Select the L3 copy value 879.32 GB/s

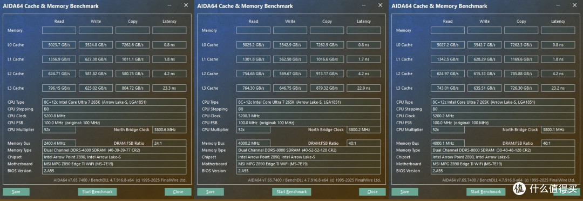327,88
